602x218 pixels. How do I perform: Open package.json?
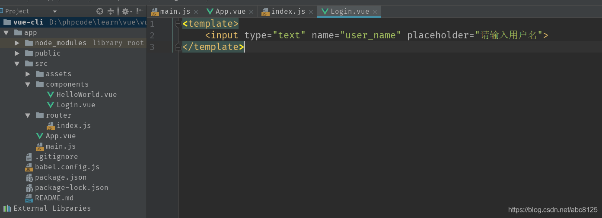click(61, 177)
